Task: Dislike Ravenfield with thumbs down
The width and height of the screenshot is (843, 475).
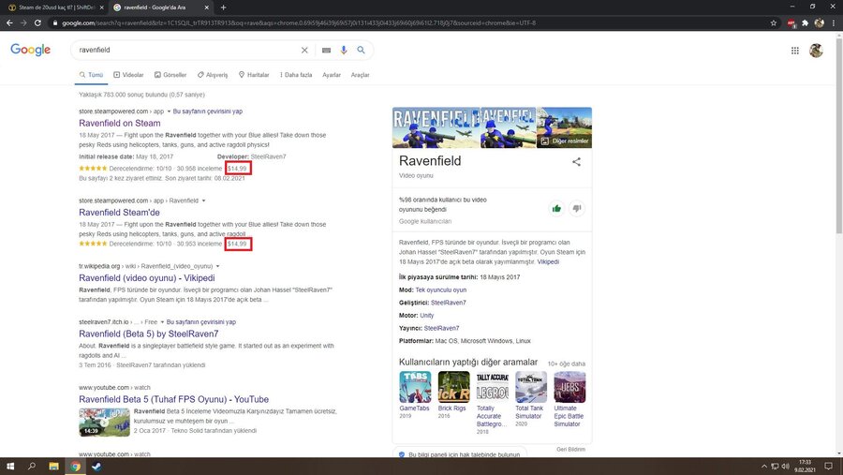Action: 577,208
